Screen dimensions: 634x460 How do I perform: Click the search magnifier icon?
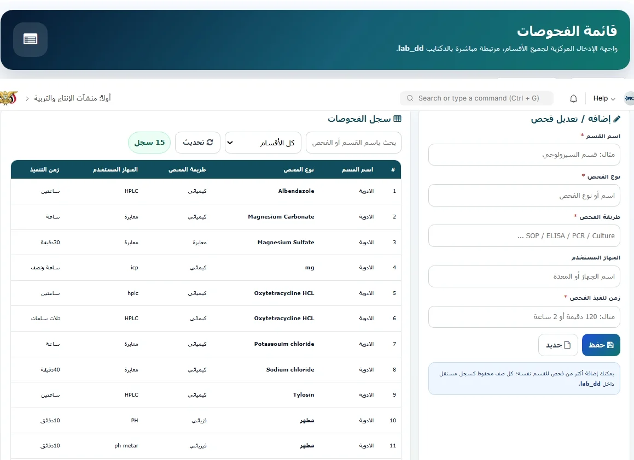point(410,98)
